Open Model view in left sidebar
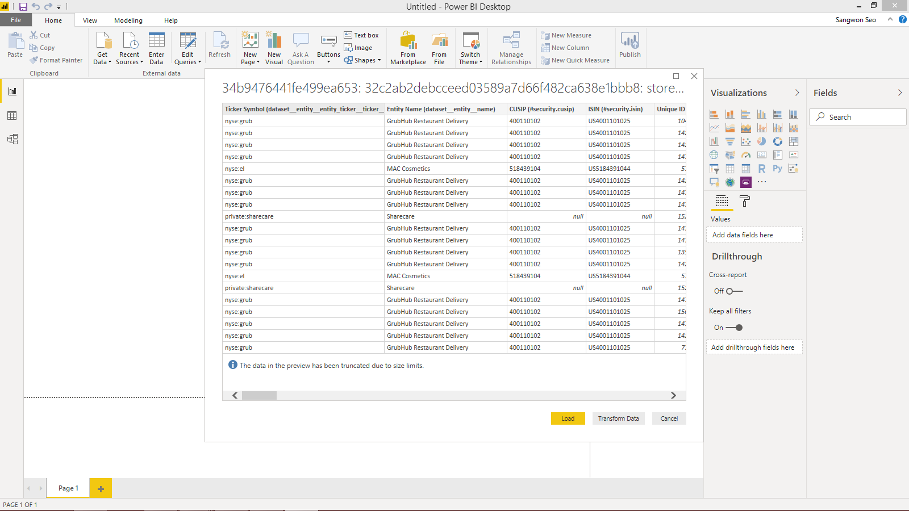This screenshot has width=909, height=511. [x=12, y=139]
